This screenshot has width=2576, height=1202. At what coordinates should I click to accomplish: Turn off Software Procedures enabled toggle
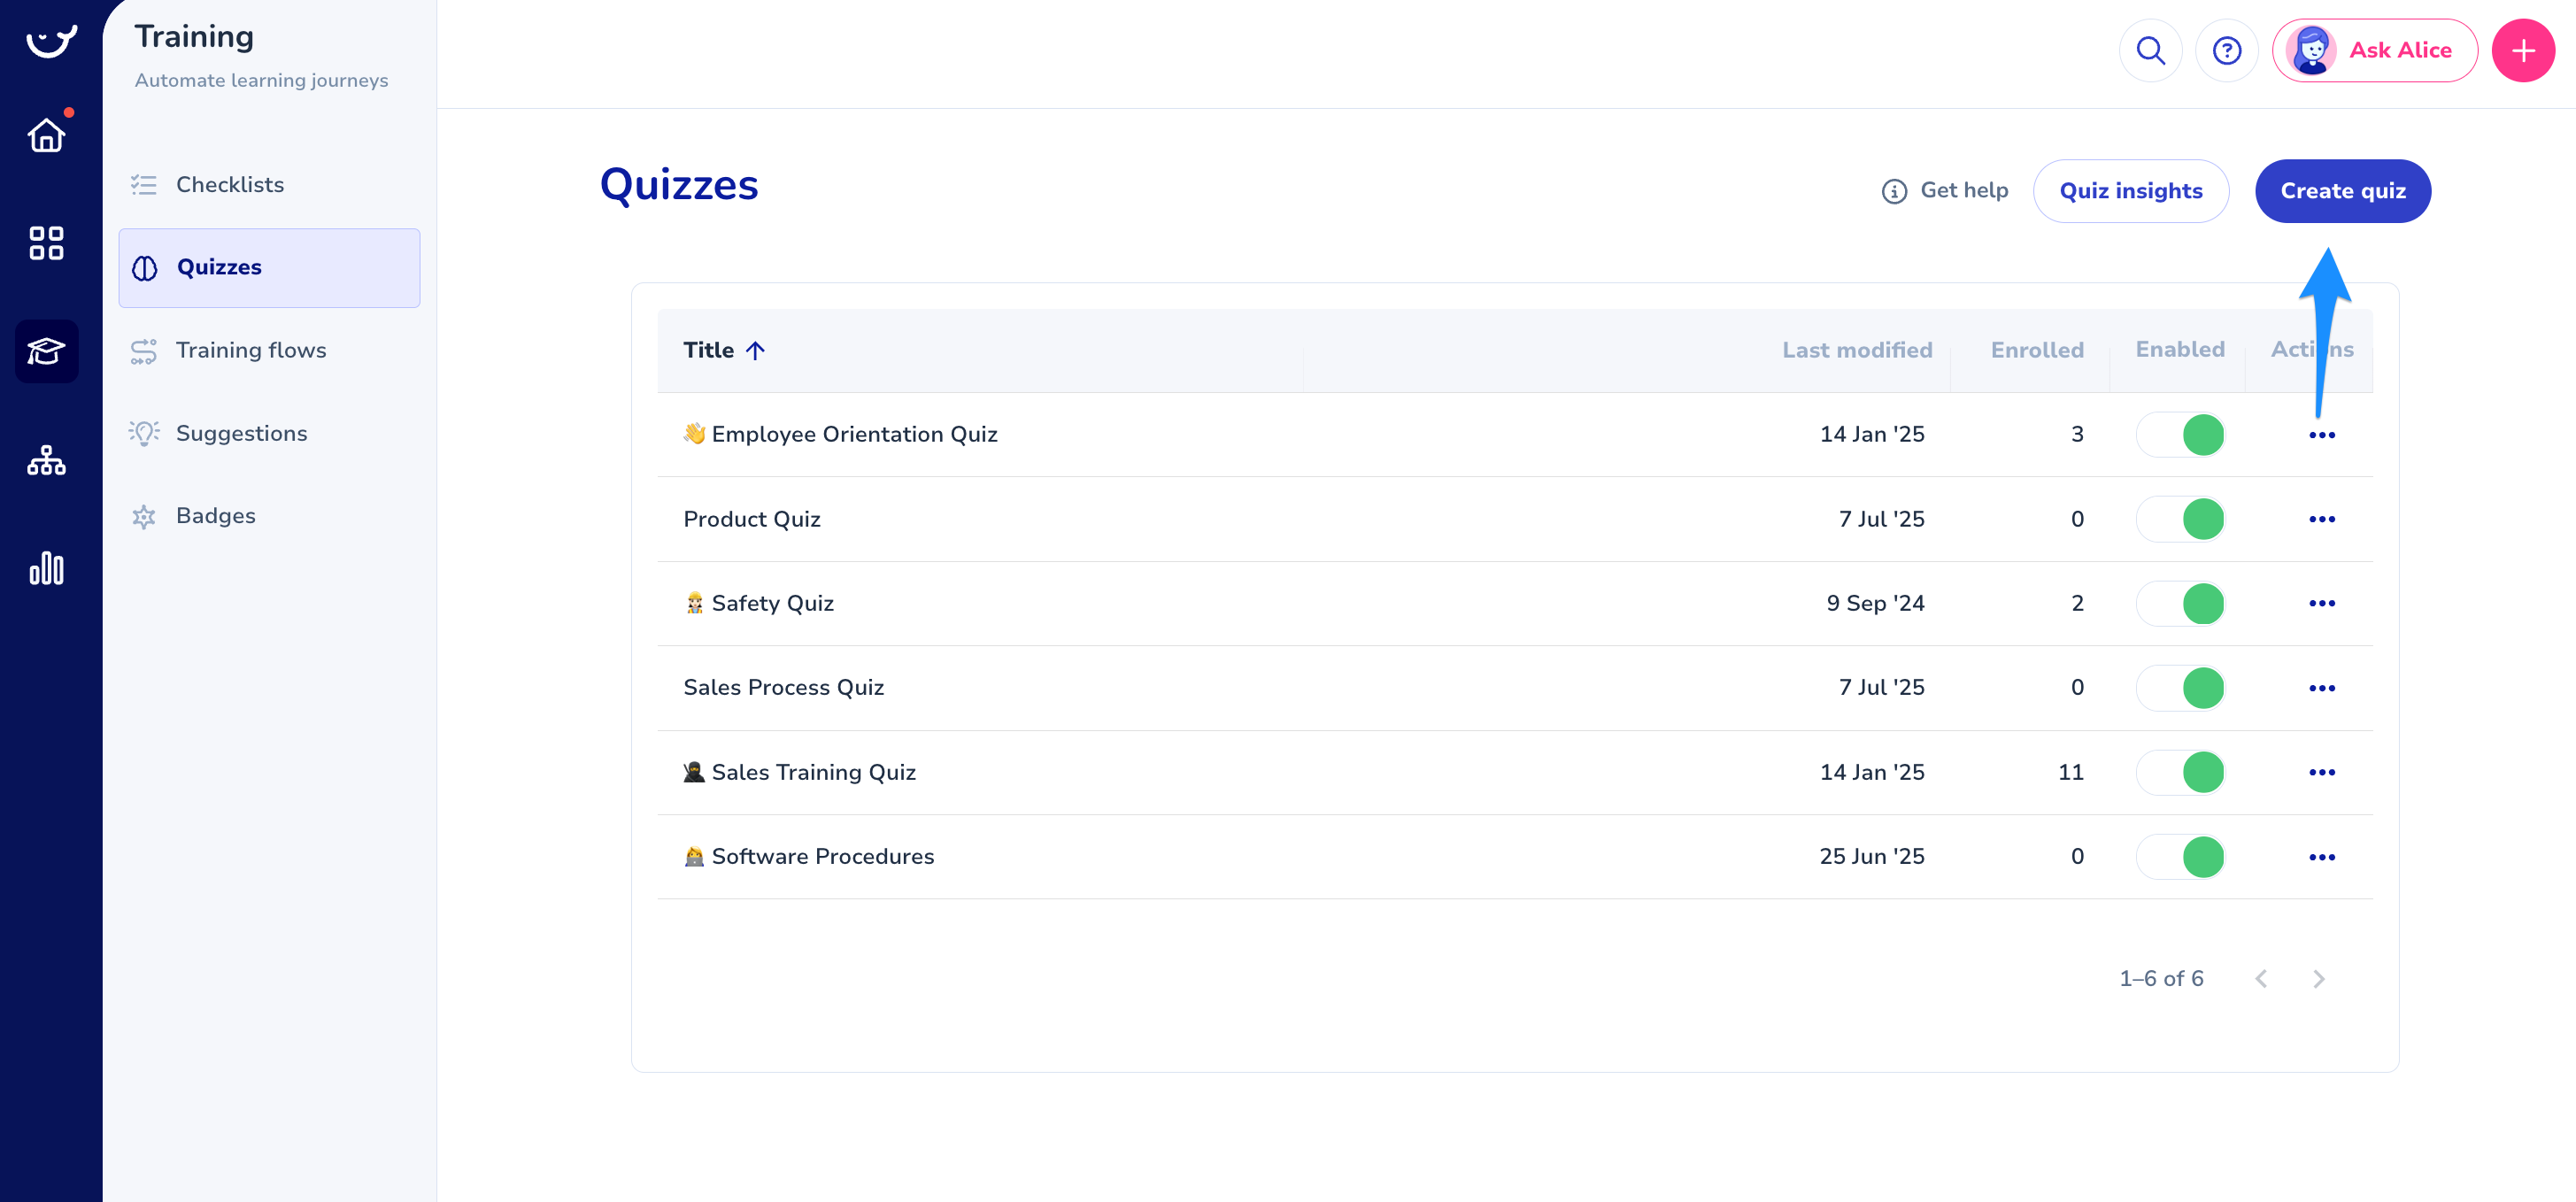(x=2180, y=857)
